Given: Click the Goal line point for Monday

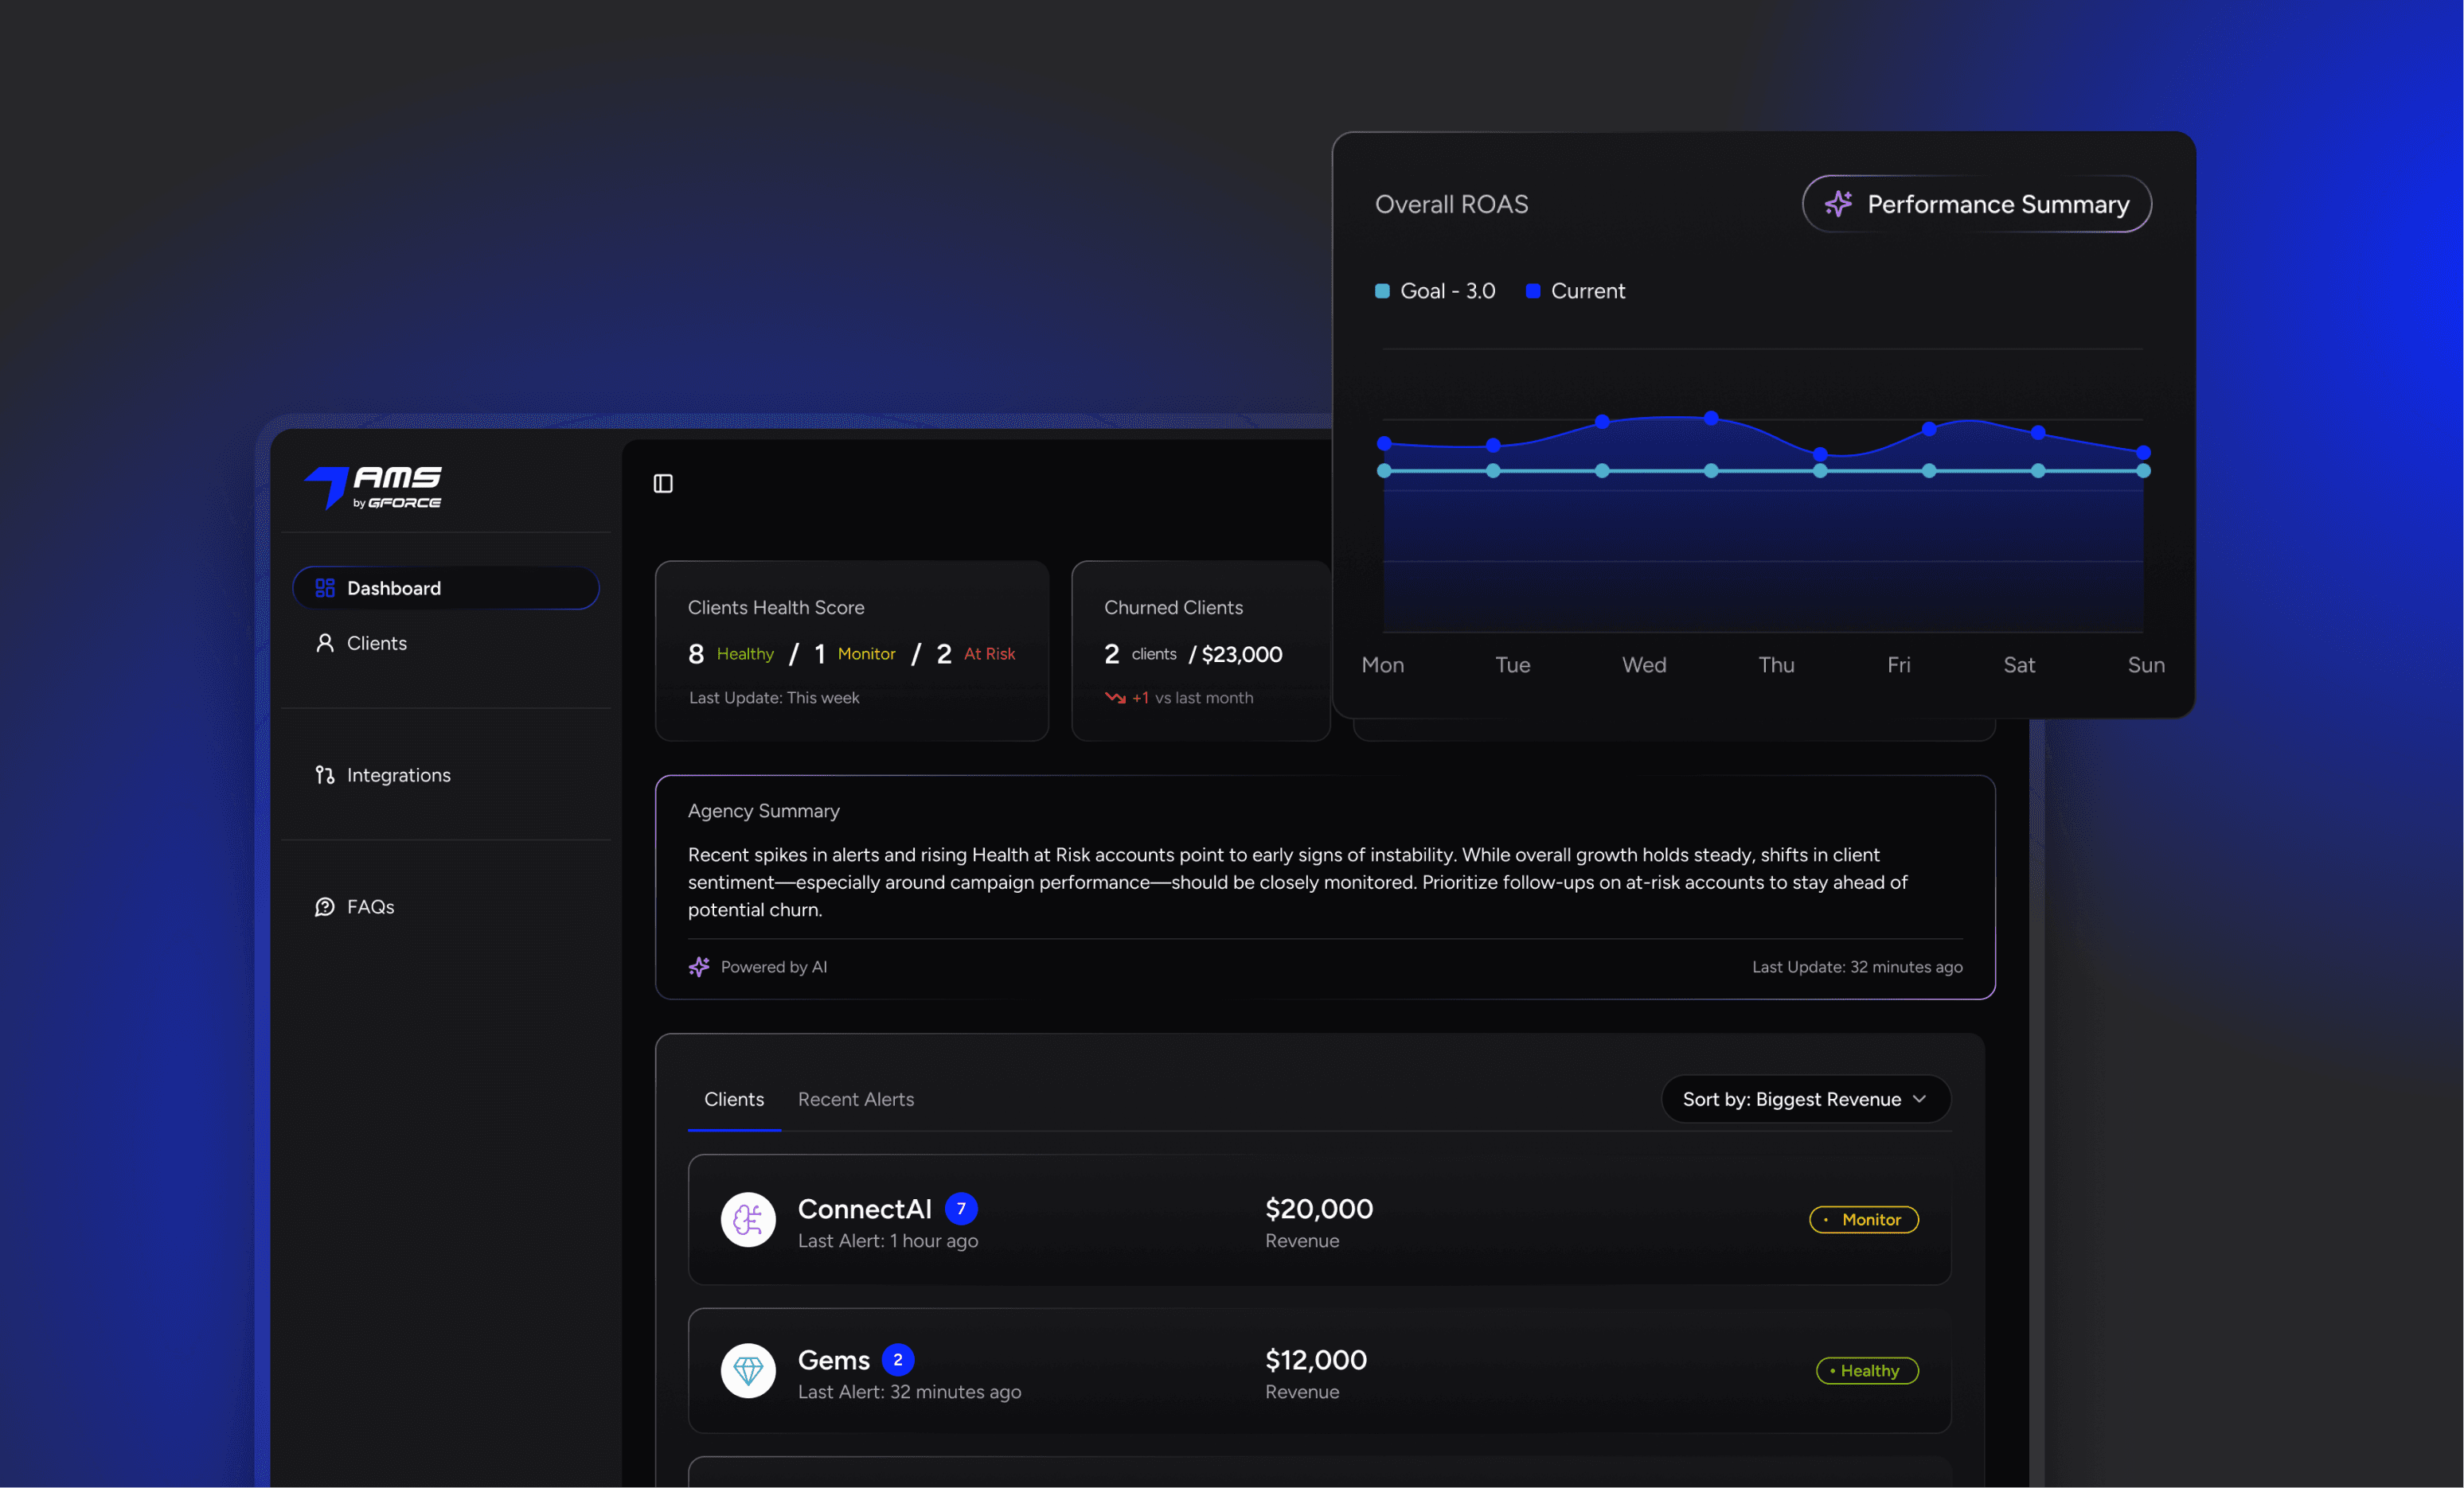Looking at the screenshot, I should point(1384,471).
